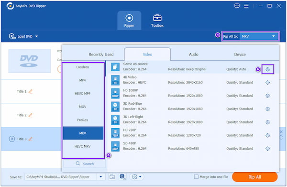Image resolution: width=287 pixels, height=187 pixels.
Task: Open settings gear for HD 720P
Action: pyautogui.click(x=267, y=135)
